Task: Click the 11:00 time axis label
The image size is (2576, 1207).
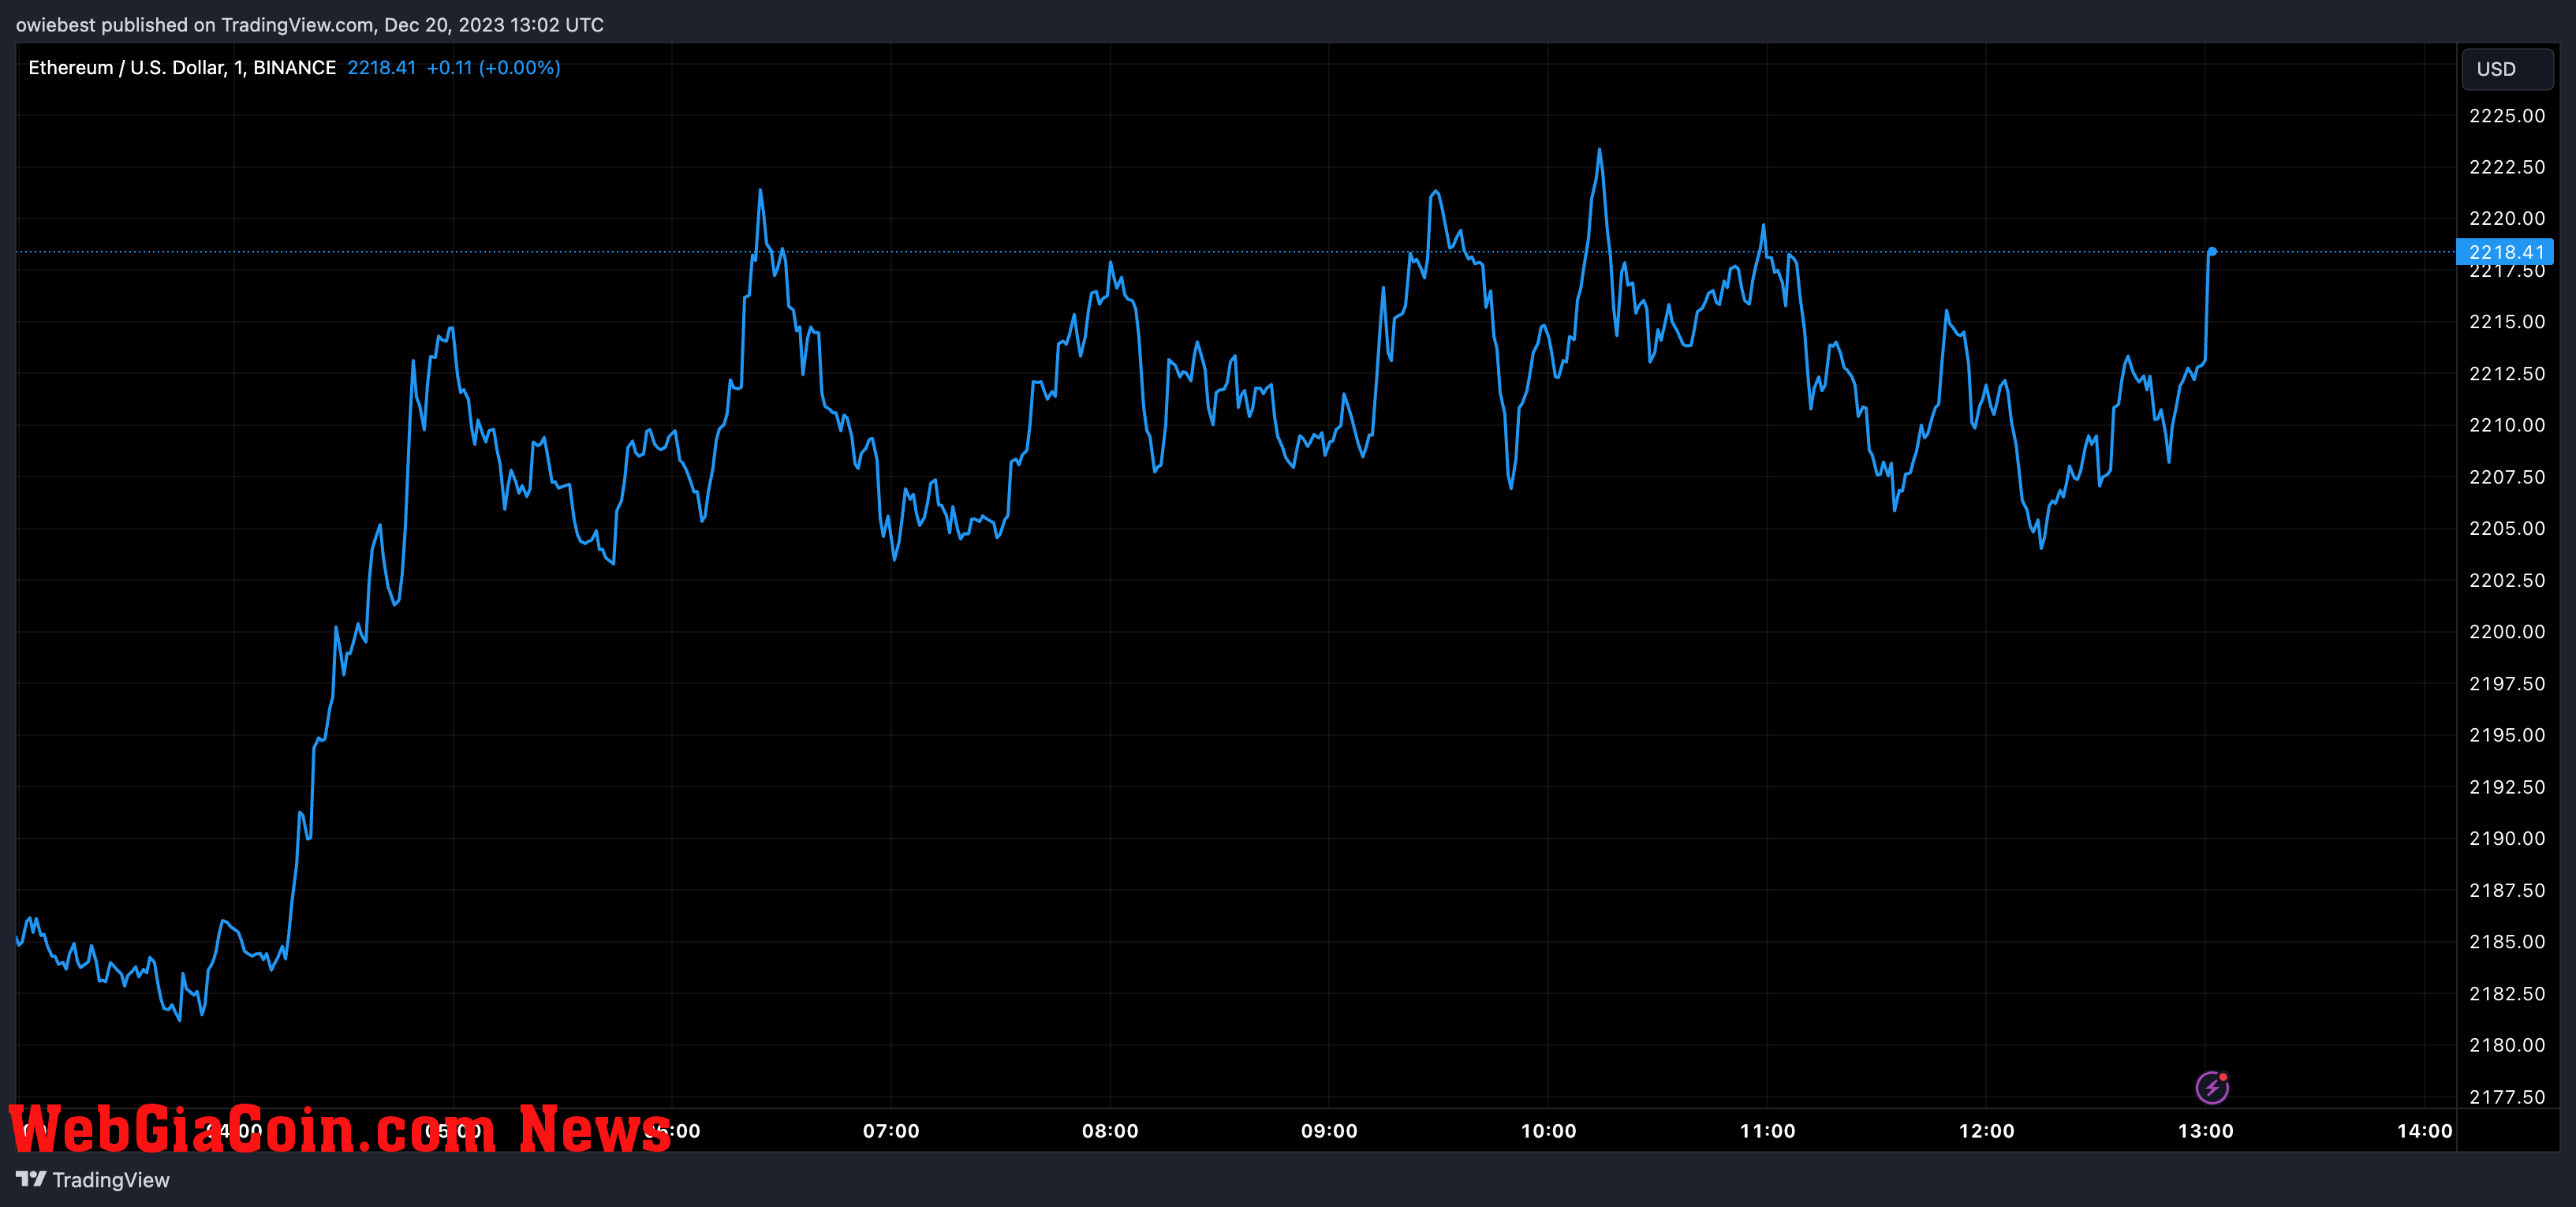Action: (x=1767, y=1131)
